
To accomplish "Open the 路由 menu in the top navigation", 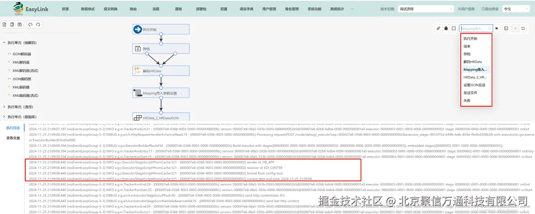I will [x=134, y=9].
